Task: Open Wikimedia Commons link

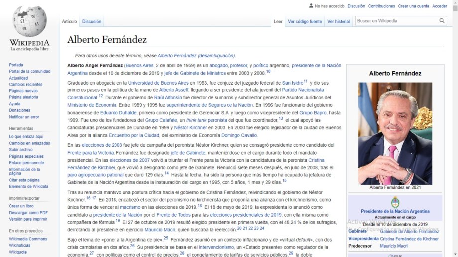Action: point(28,239)
